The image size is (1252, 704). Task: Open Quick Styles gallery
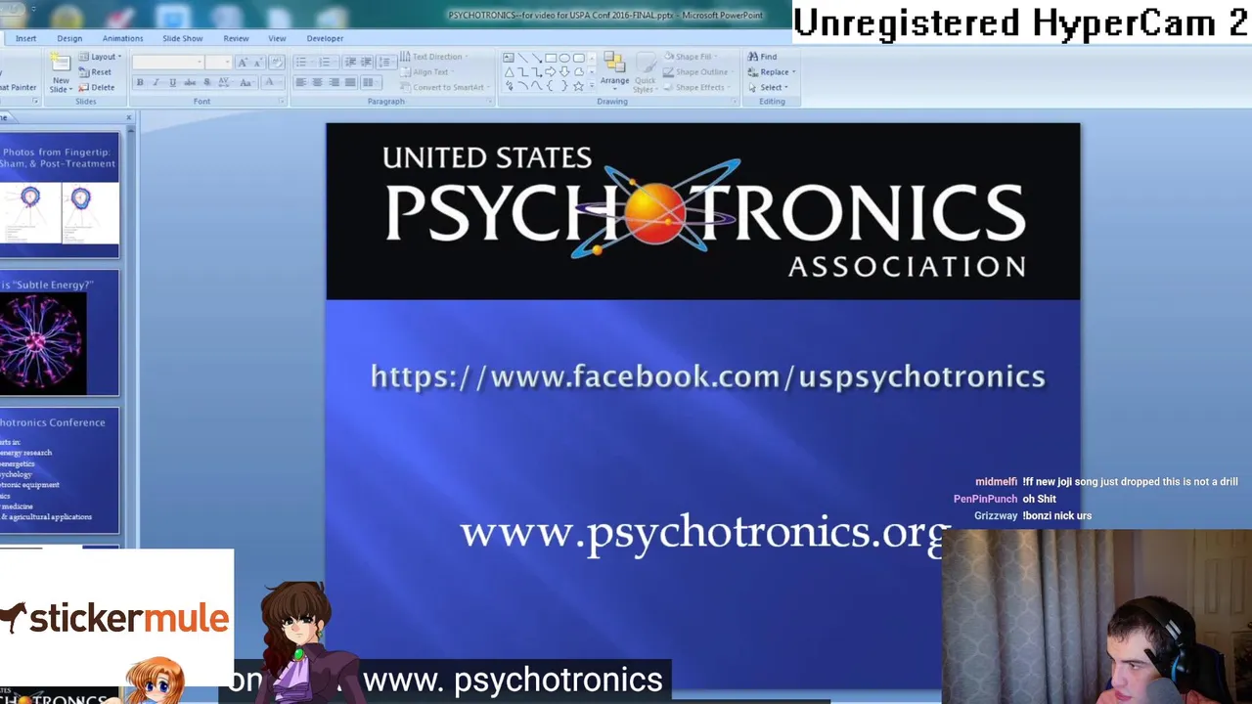click(x=645, y=71)
